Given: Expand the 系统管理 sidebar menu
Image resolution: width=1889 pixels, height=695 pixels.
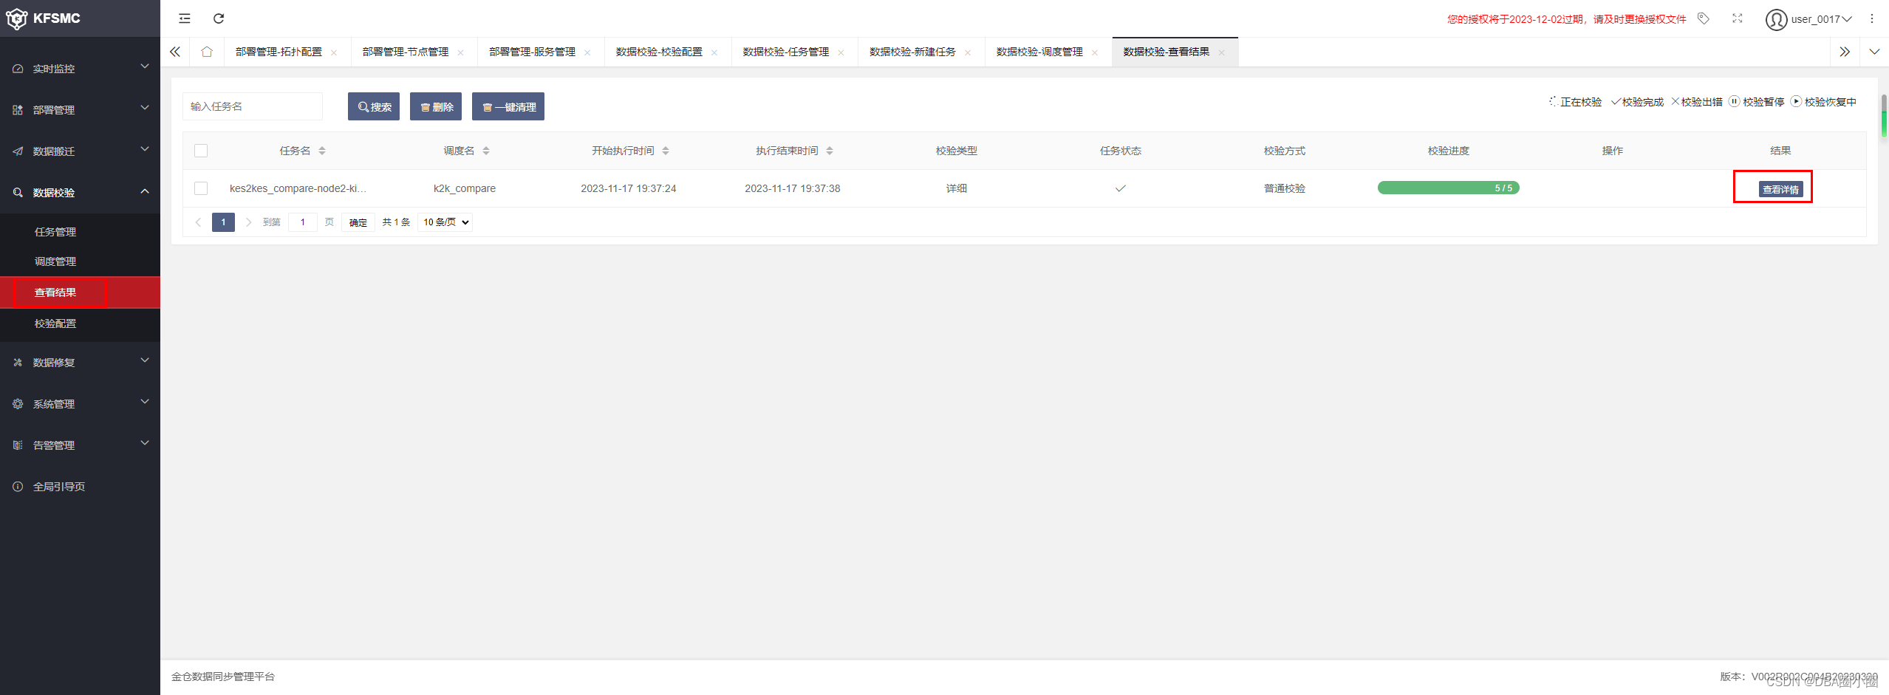Looking at the screenshot, I should coord(80,403).
